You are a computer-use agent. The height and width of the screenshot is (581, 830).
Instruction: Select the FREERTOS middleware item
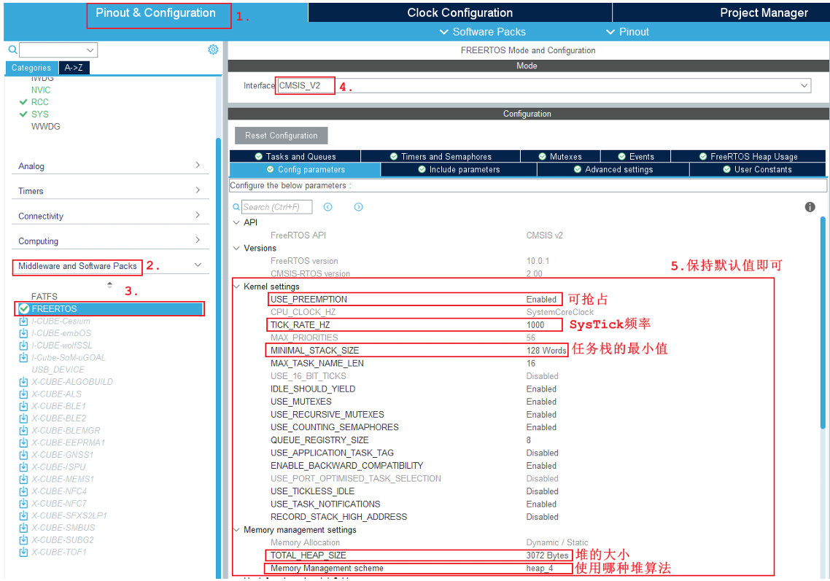[x=55, y=309]
